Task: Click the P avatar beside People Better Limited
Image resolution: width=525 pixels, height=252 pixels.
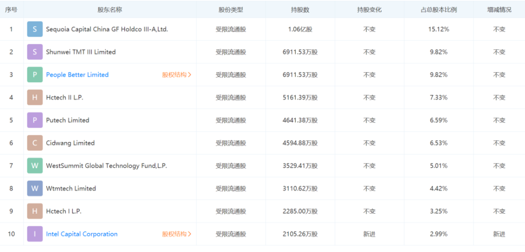Action: 35,74
